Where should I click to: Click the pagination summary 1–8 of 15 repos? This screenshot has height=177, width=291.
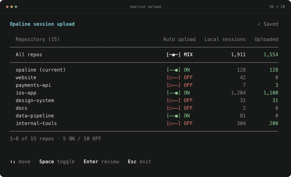pyautogui.click(x=32, y=139)
